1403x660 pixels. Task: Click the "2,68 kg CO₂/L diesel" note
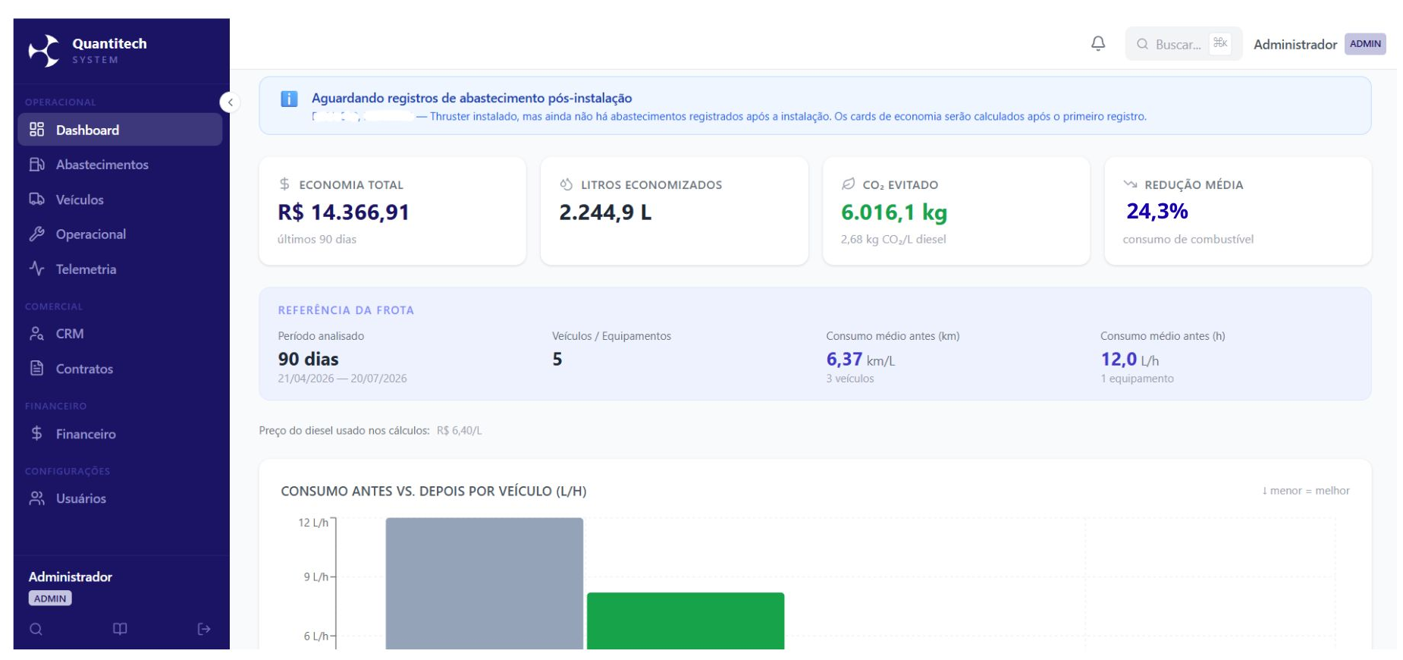[x=893, y=240]
